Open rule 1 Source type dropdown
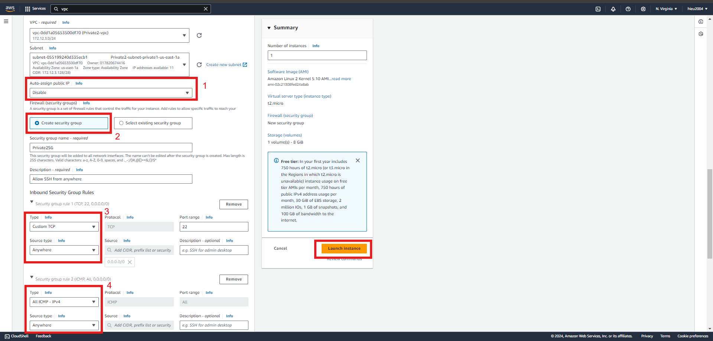This screenshot has width=713, height=341. tap(64, 250)
